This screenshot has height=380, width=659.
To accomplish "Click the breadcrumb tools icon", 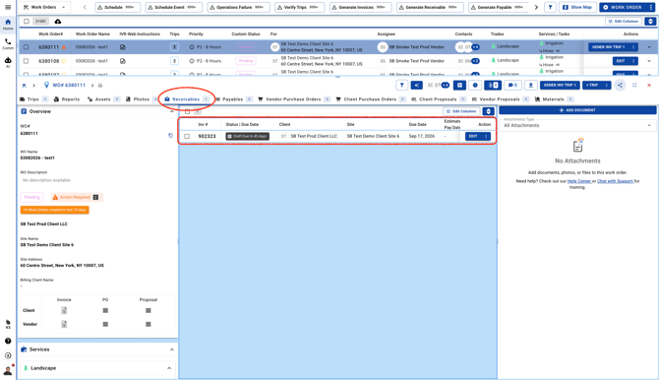I will point(24,86).
